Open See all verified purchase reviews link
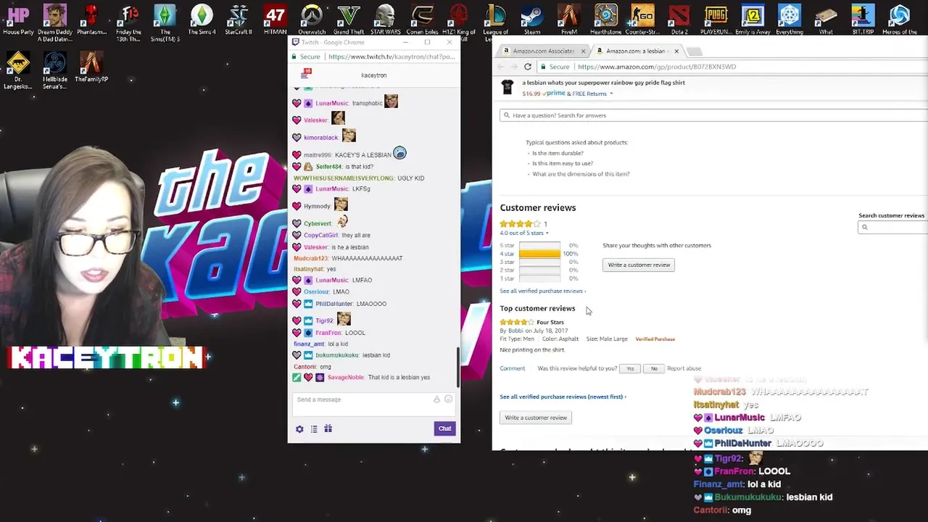The height and width of the screenshot is (522, 928). tap(542, 291)
